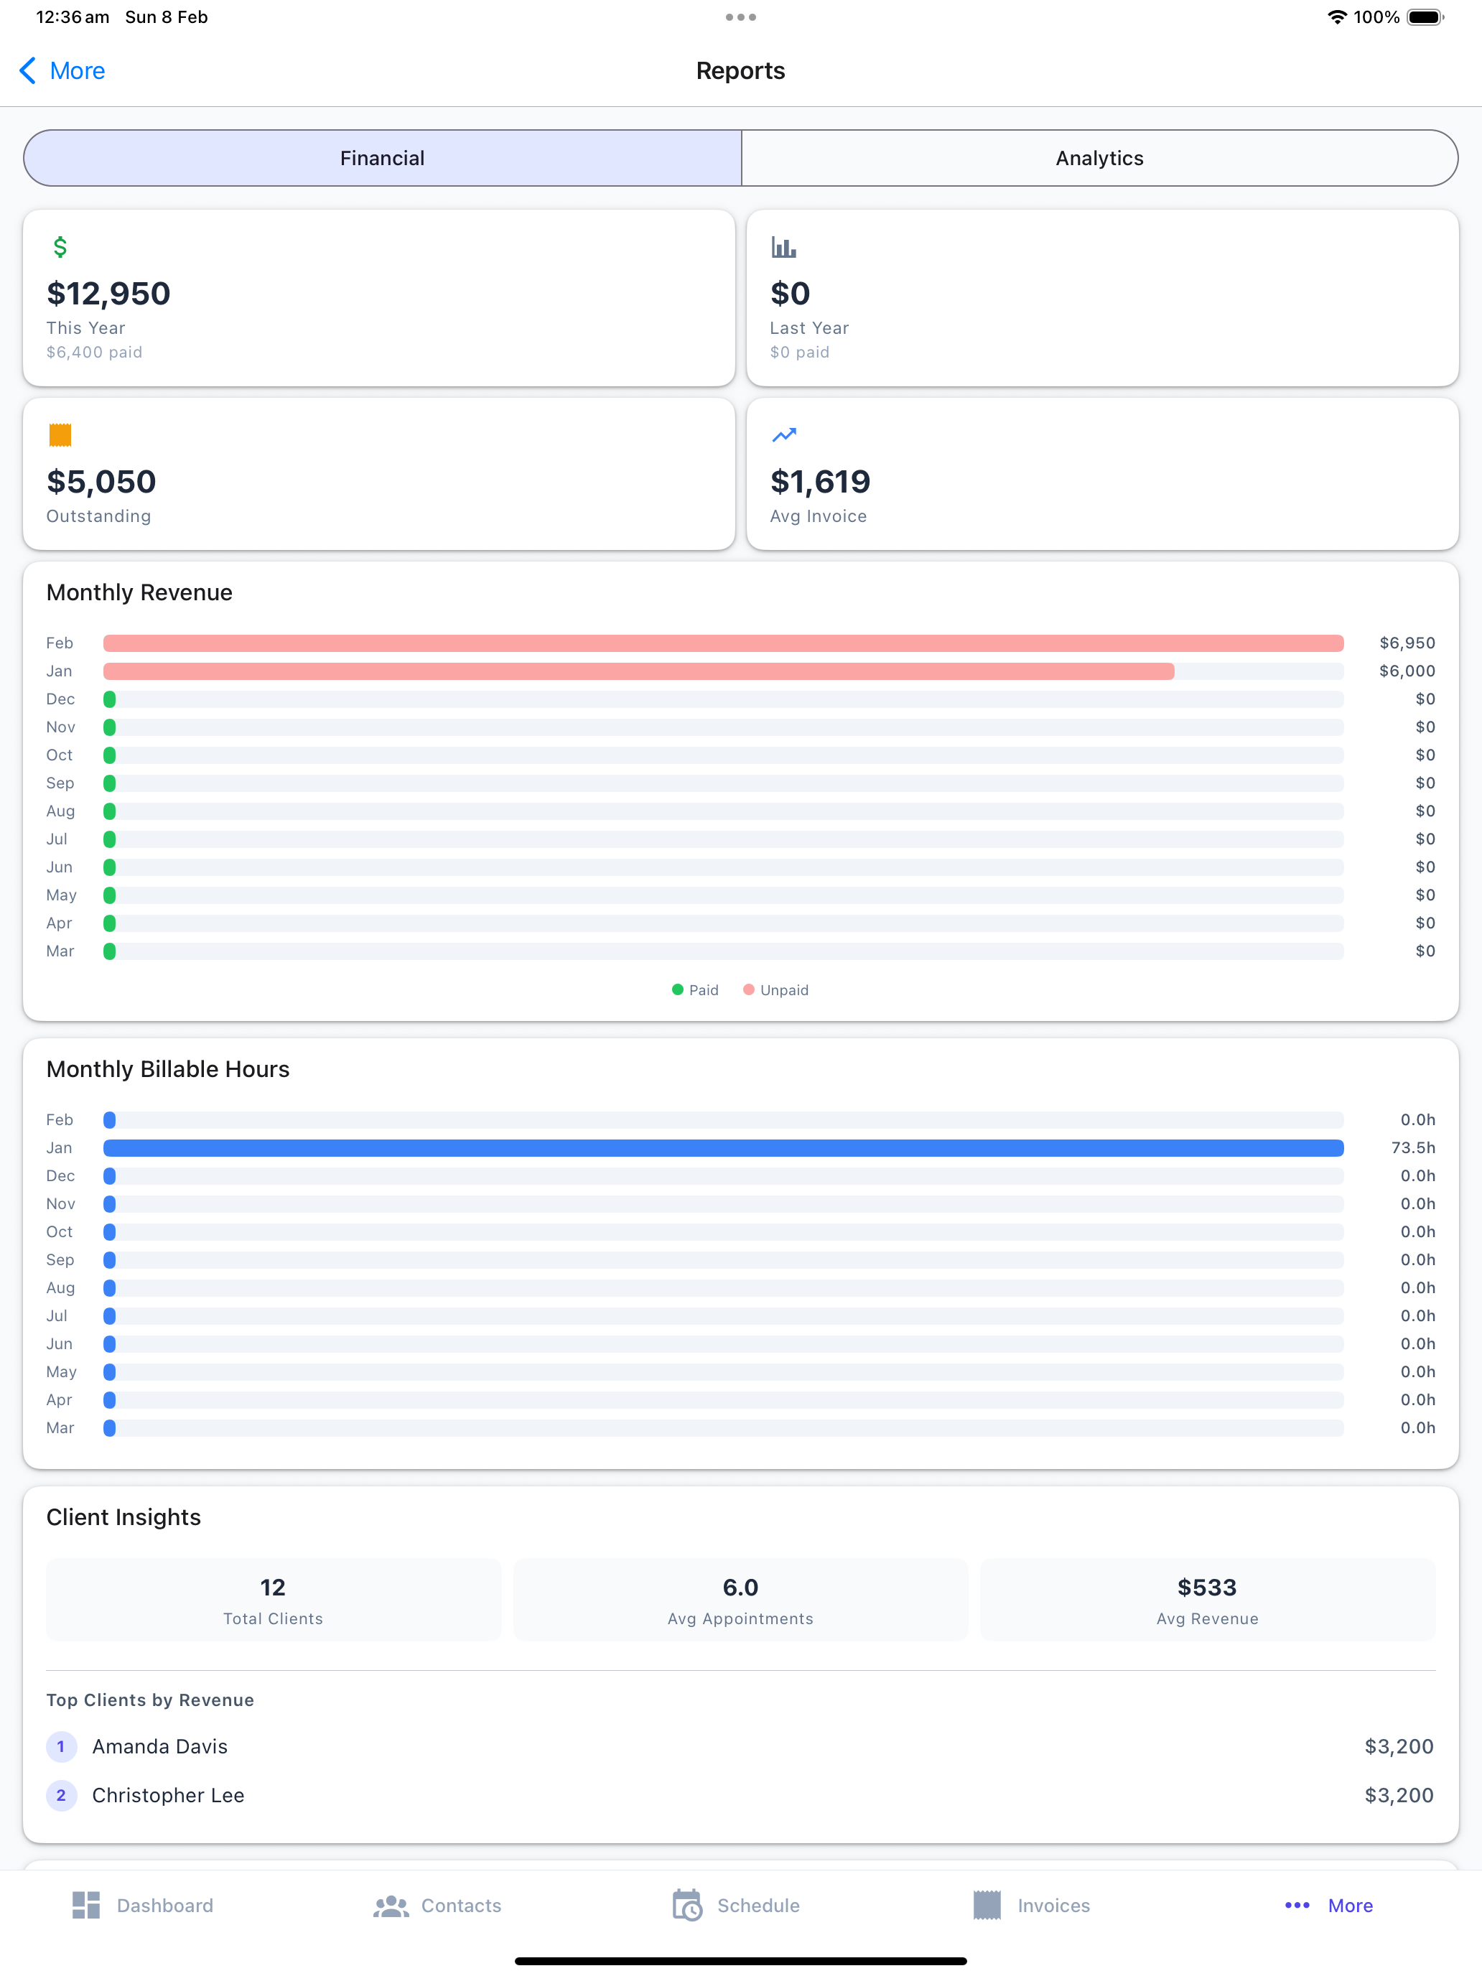Viewport: 1482px width, 1976px height.
Task: Select the Financial segment
Action: (382, 158)
